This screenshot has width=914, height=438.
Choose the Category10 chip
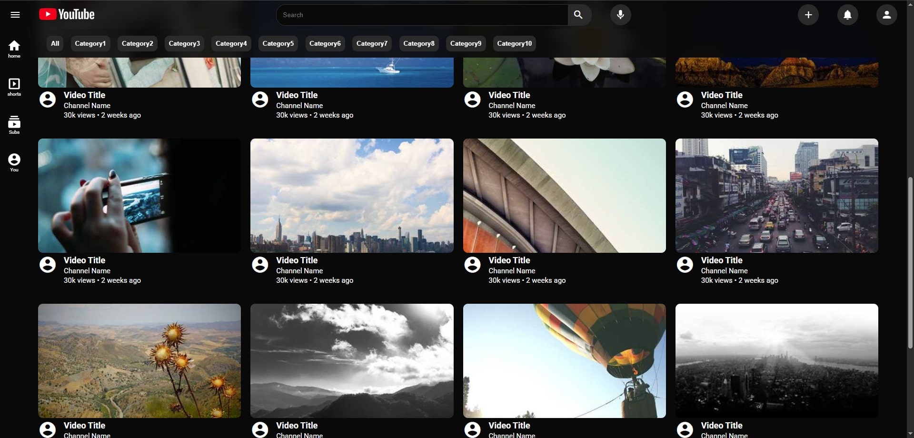(x=515, y=43)
